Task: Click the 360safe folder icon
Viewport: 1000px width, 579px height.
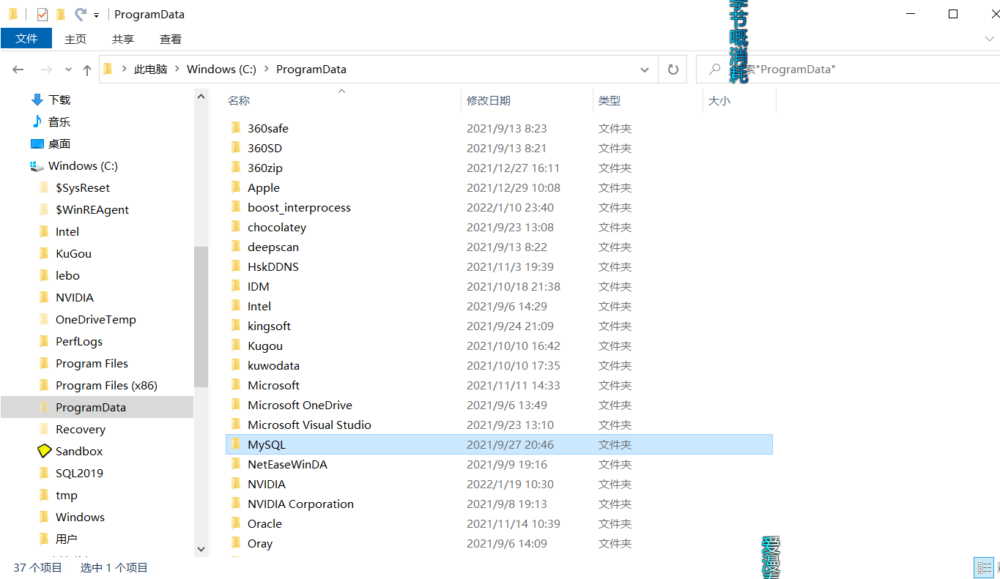Action: coord(236,128)
